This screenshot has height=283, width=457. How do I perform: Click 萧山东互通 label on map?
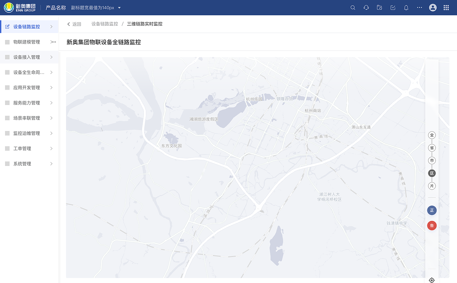[x=361, y=127]
